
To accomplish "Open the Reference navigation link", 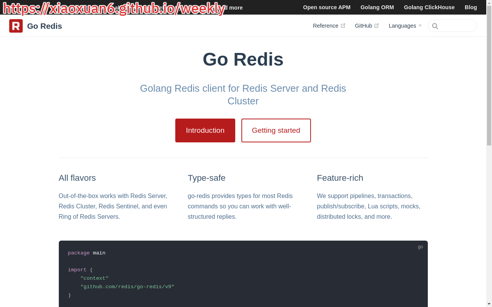I will (326, 26).
